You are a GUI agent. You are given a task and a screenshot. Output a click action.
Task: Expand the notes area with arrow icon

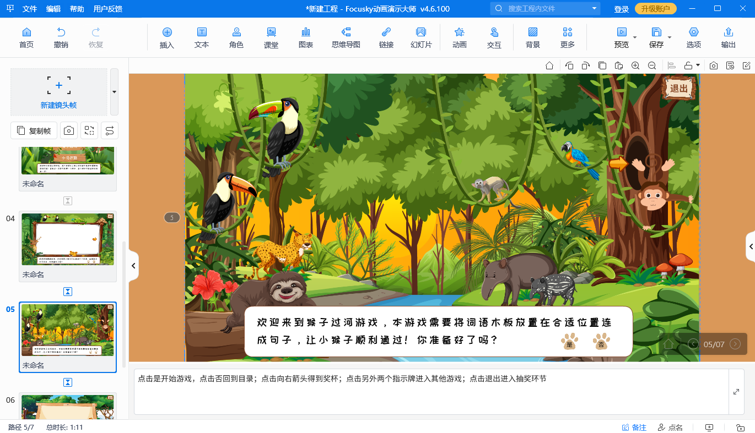click(x=736, y=392)
